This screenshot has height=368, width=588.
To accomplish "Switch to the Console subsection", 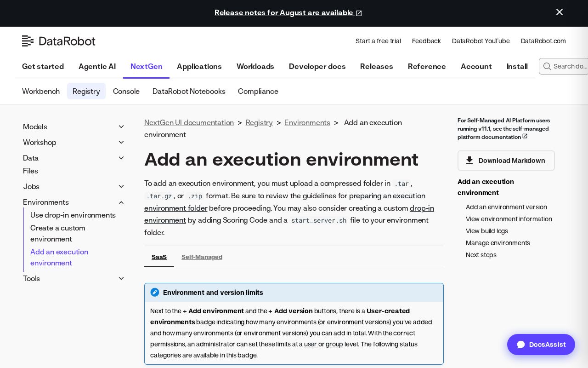I will pyautogui.click(x=126, y=91).
